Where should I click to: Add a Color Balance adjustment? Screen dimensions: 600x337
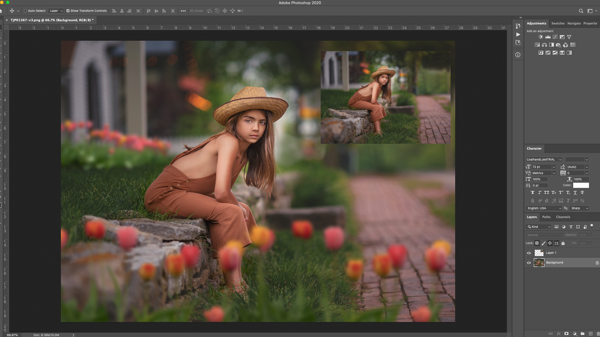point(544,45)
